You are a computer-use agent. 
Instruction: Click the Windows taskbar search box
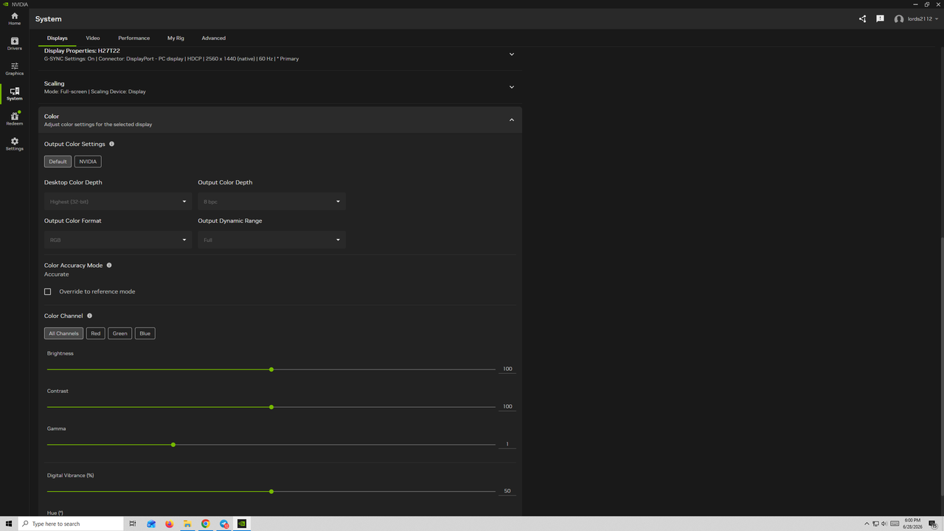[x=71, y=524]
